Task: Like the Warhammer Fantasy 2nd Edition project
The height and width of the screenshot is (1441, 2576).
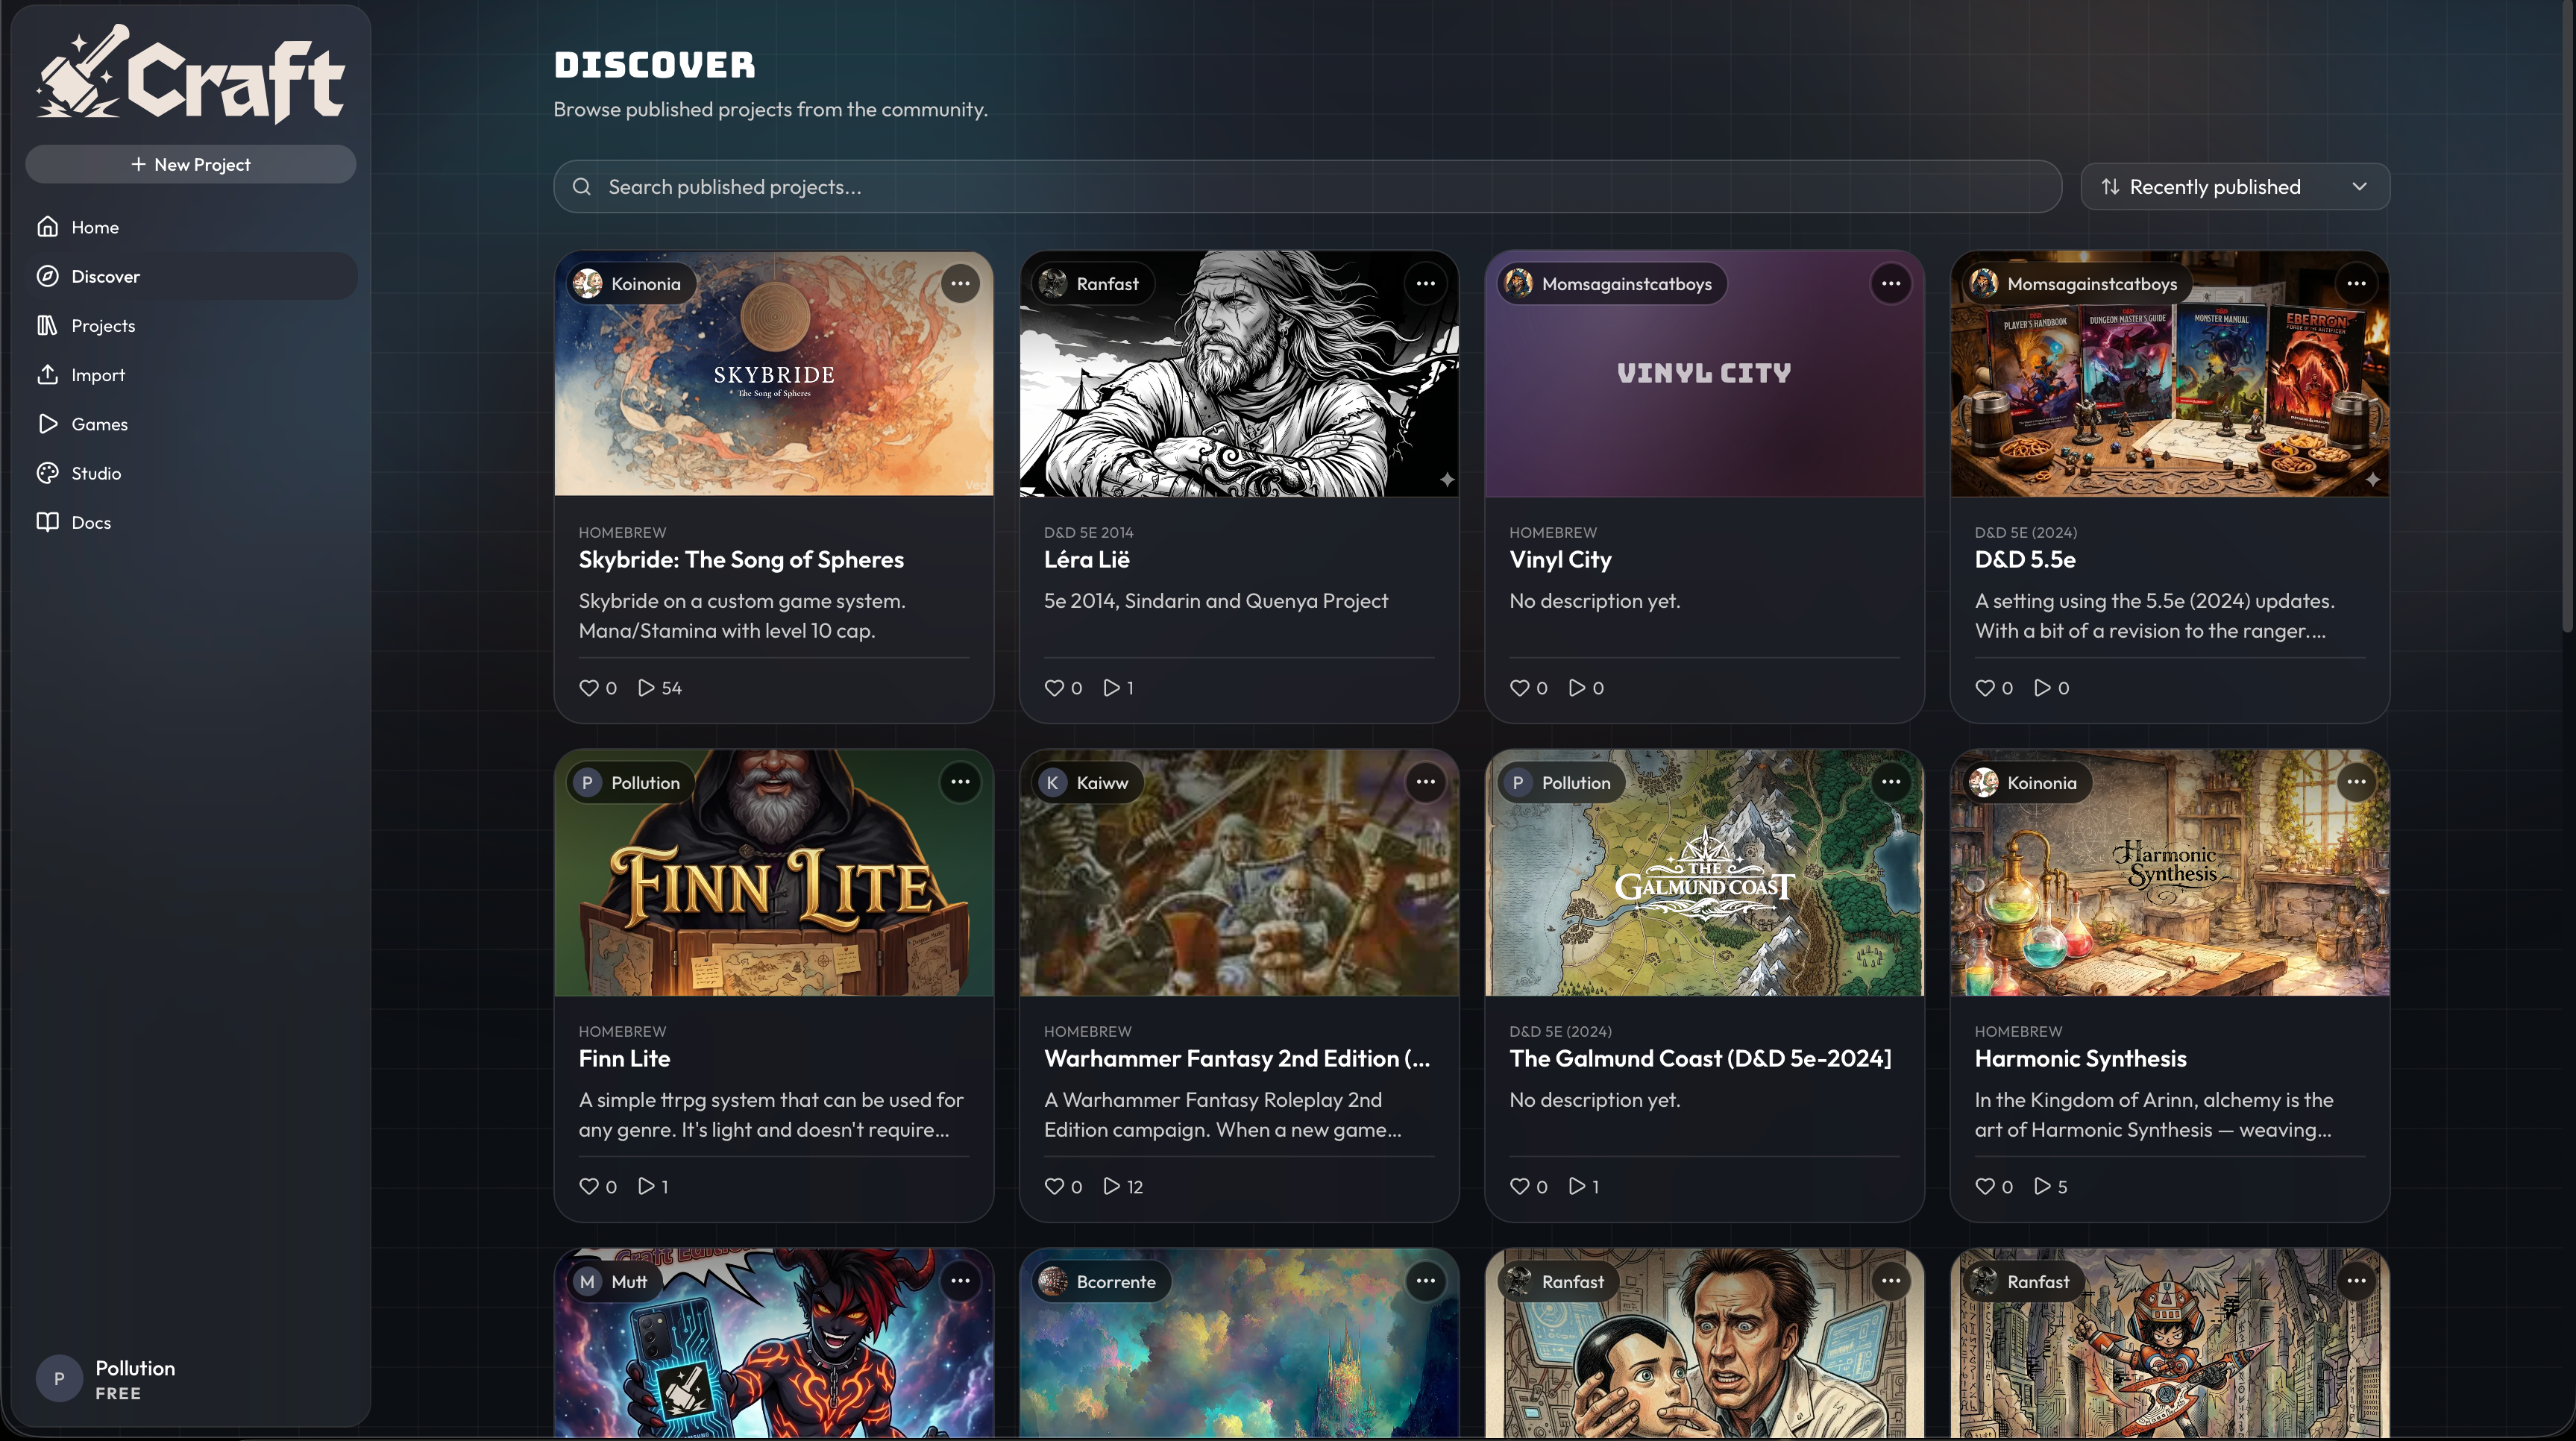Action: pyautogui.click(x=1054, y=1186)
